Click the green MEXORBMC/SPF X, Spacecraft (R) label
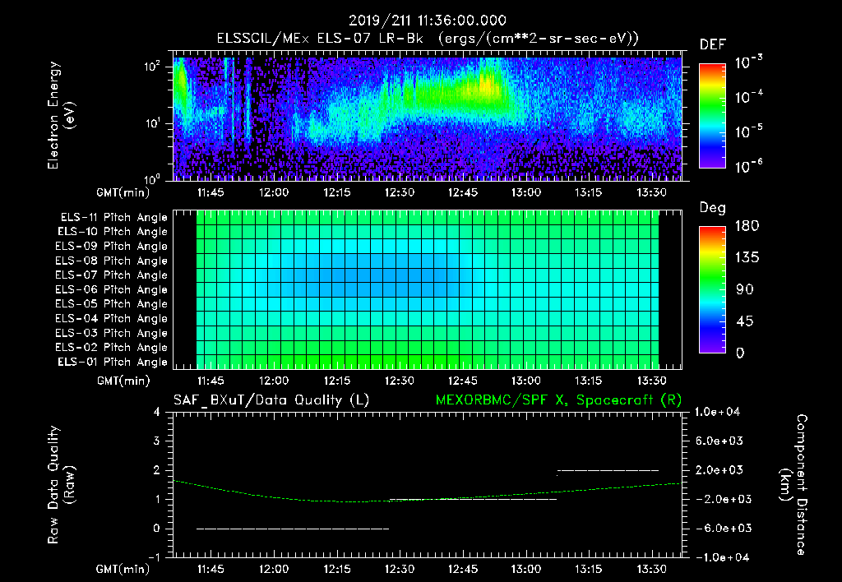This screenshot has height=582, width=842. (x=558, y=400)
